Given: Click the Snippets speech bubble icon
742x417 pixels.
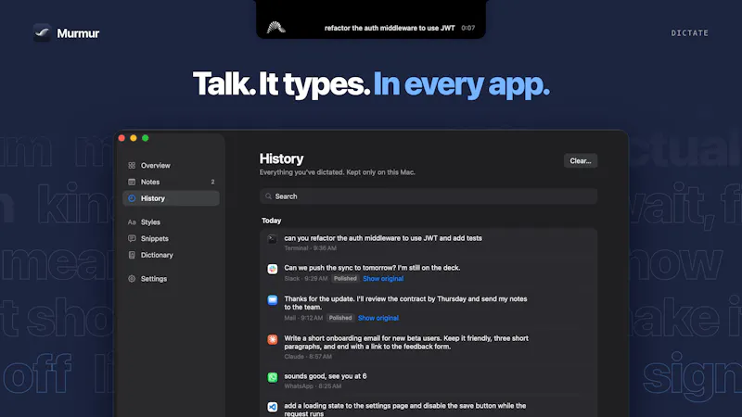Looking at the screenshot, I should (132, 239).
